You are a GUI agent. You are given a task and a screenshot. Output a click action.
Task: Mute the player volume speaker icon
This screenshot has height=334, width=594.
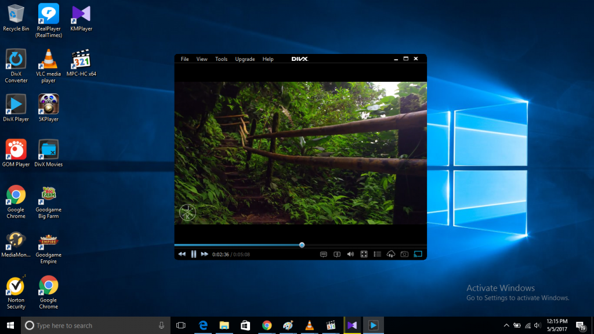point(350,254)
